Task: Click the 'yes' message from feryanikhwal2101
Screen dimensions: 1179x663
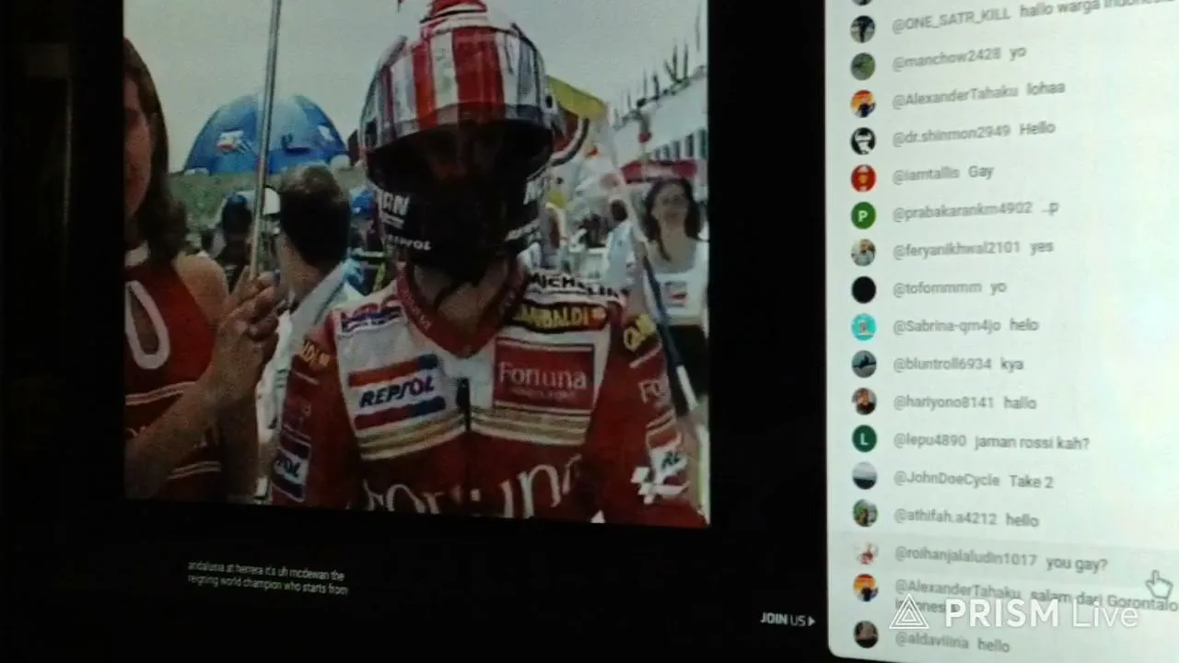Action: pyautogui.click(x=1041, y=248)
